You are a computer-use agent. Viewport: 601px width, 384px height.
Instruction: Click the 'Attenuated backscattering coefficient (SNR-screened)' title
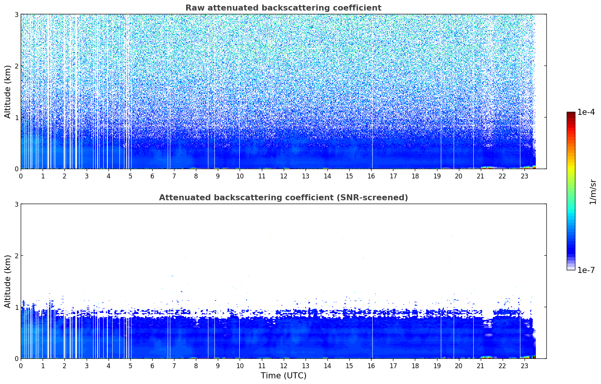(283, 198)
